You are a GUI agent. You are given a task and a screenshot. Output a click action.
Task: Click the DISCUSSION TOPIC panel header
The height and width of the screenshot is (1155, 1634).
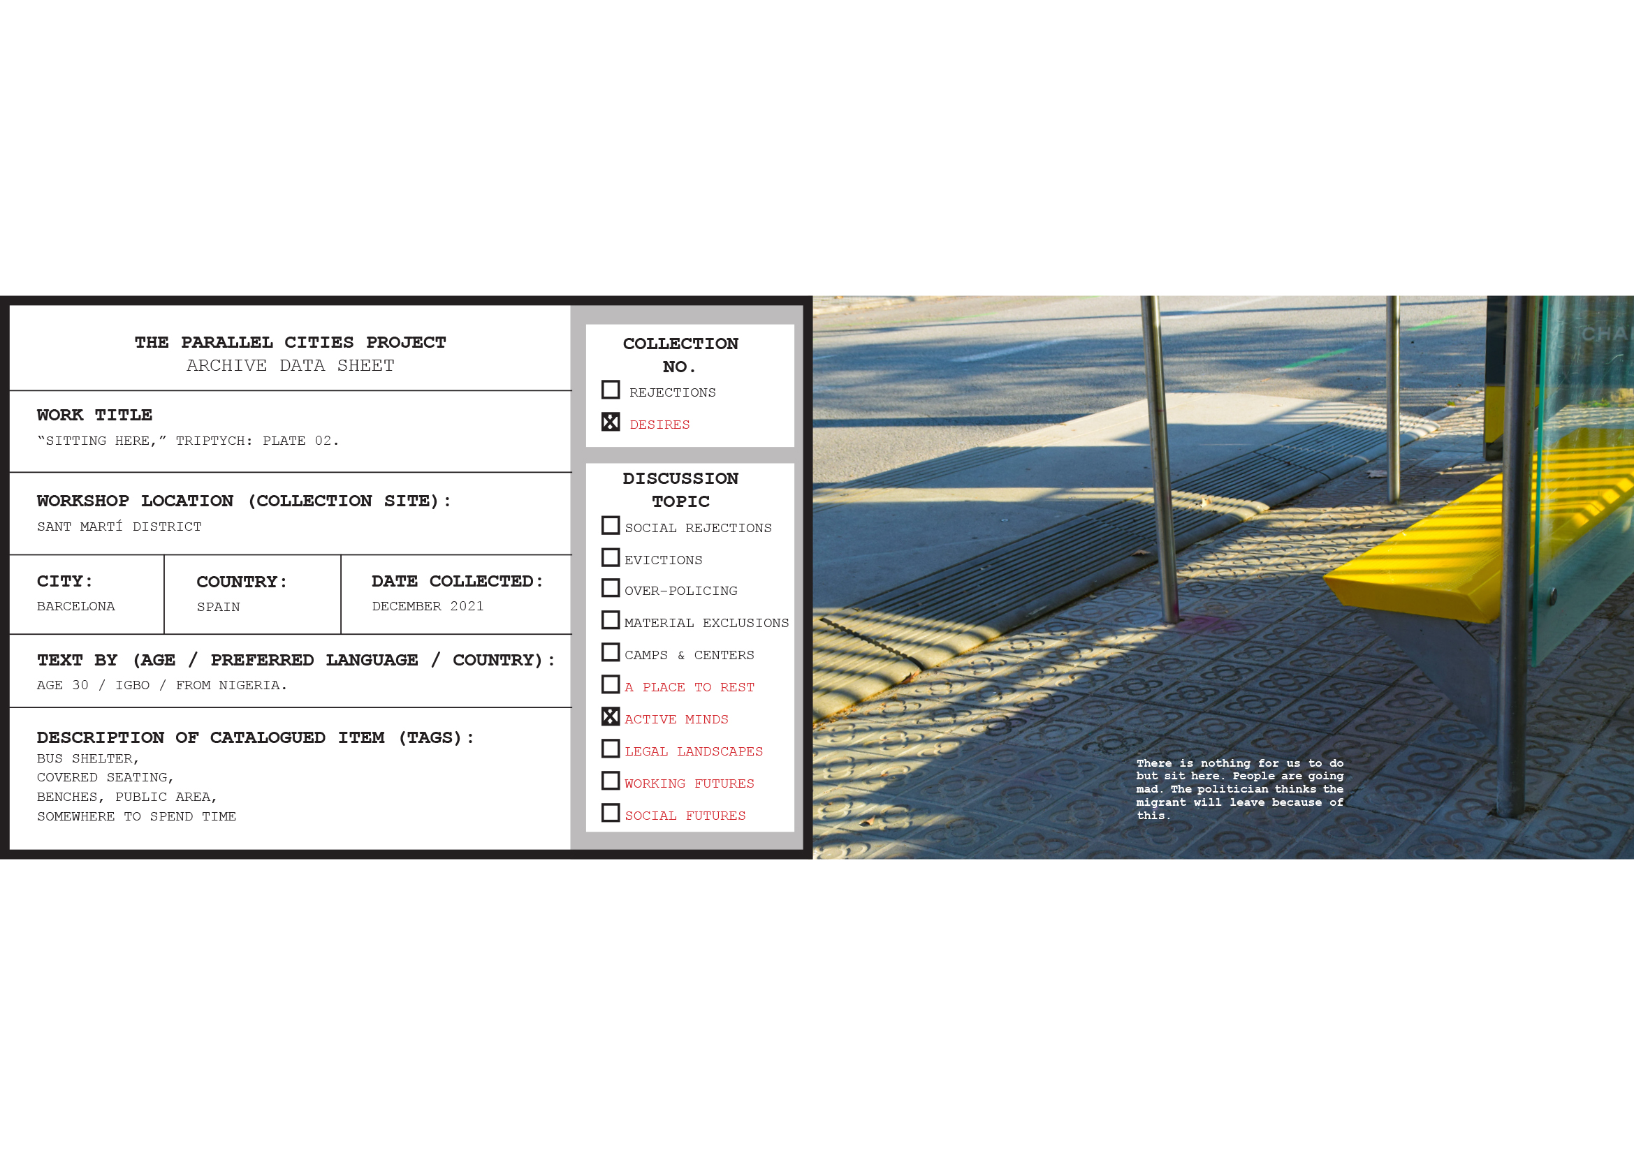[x=680, y=490]
